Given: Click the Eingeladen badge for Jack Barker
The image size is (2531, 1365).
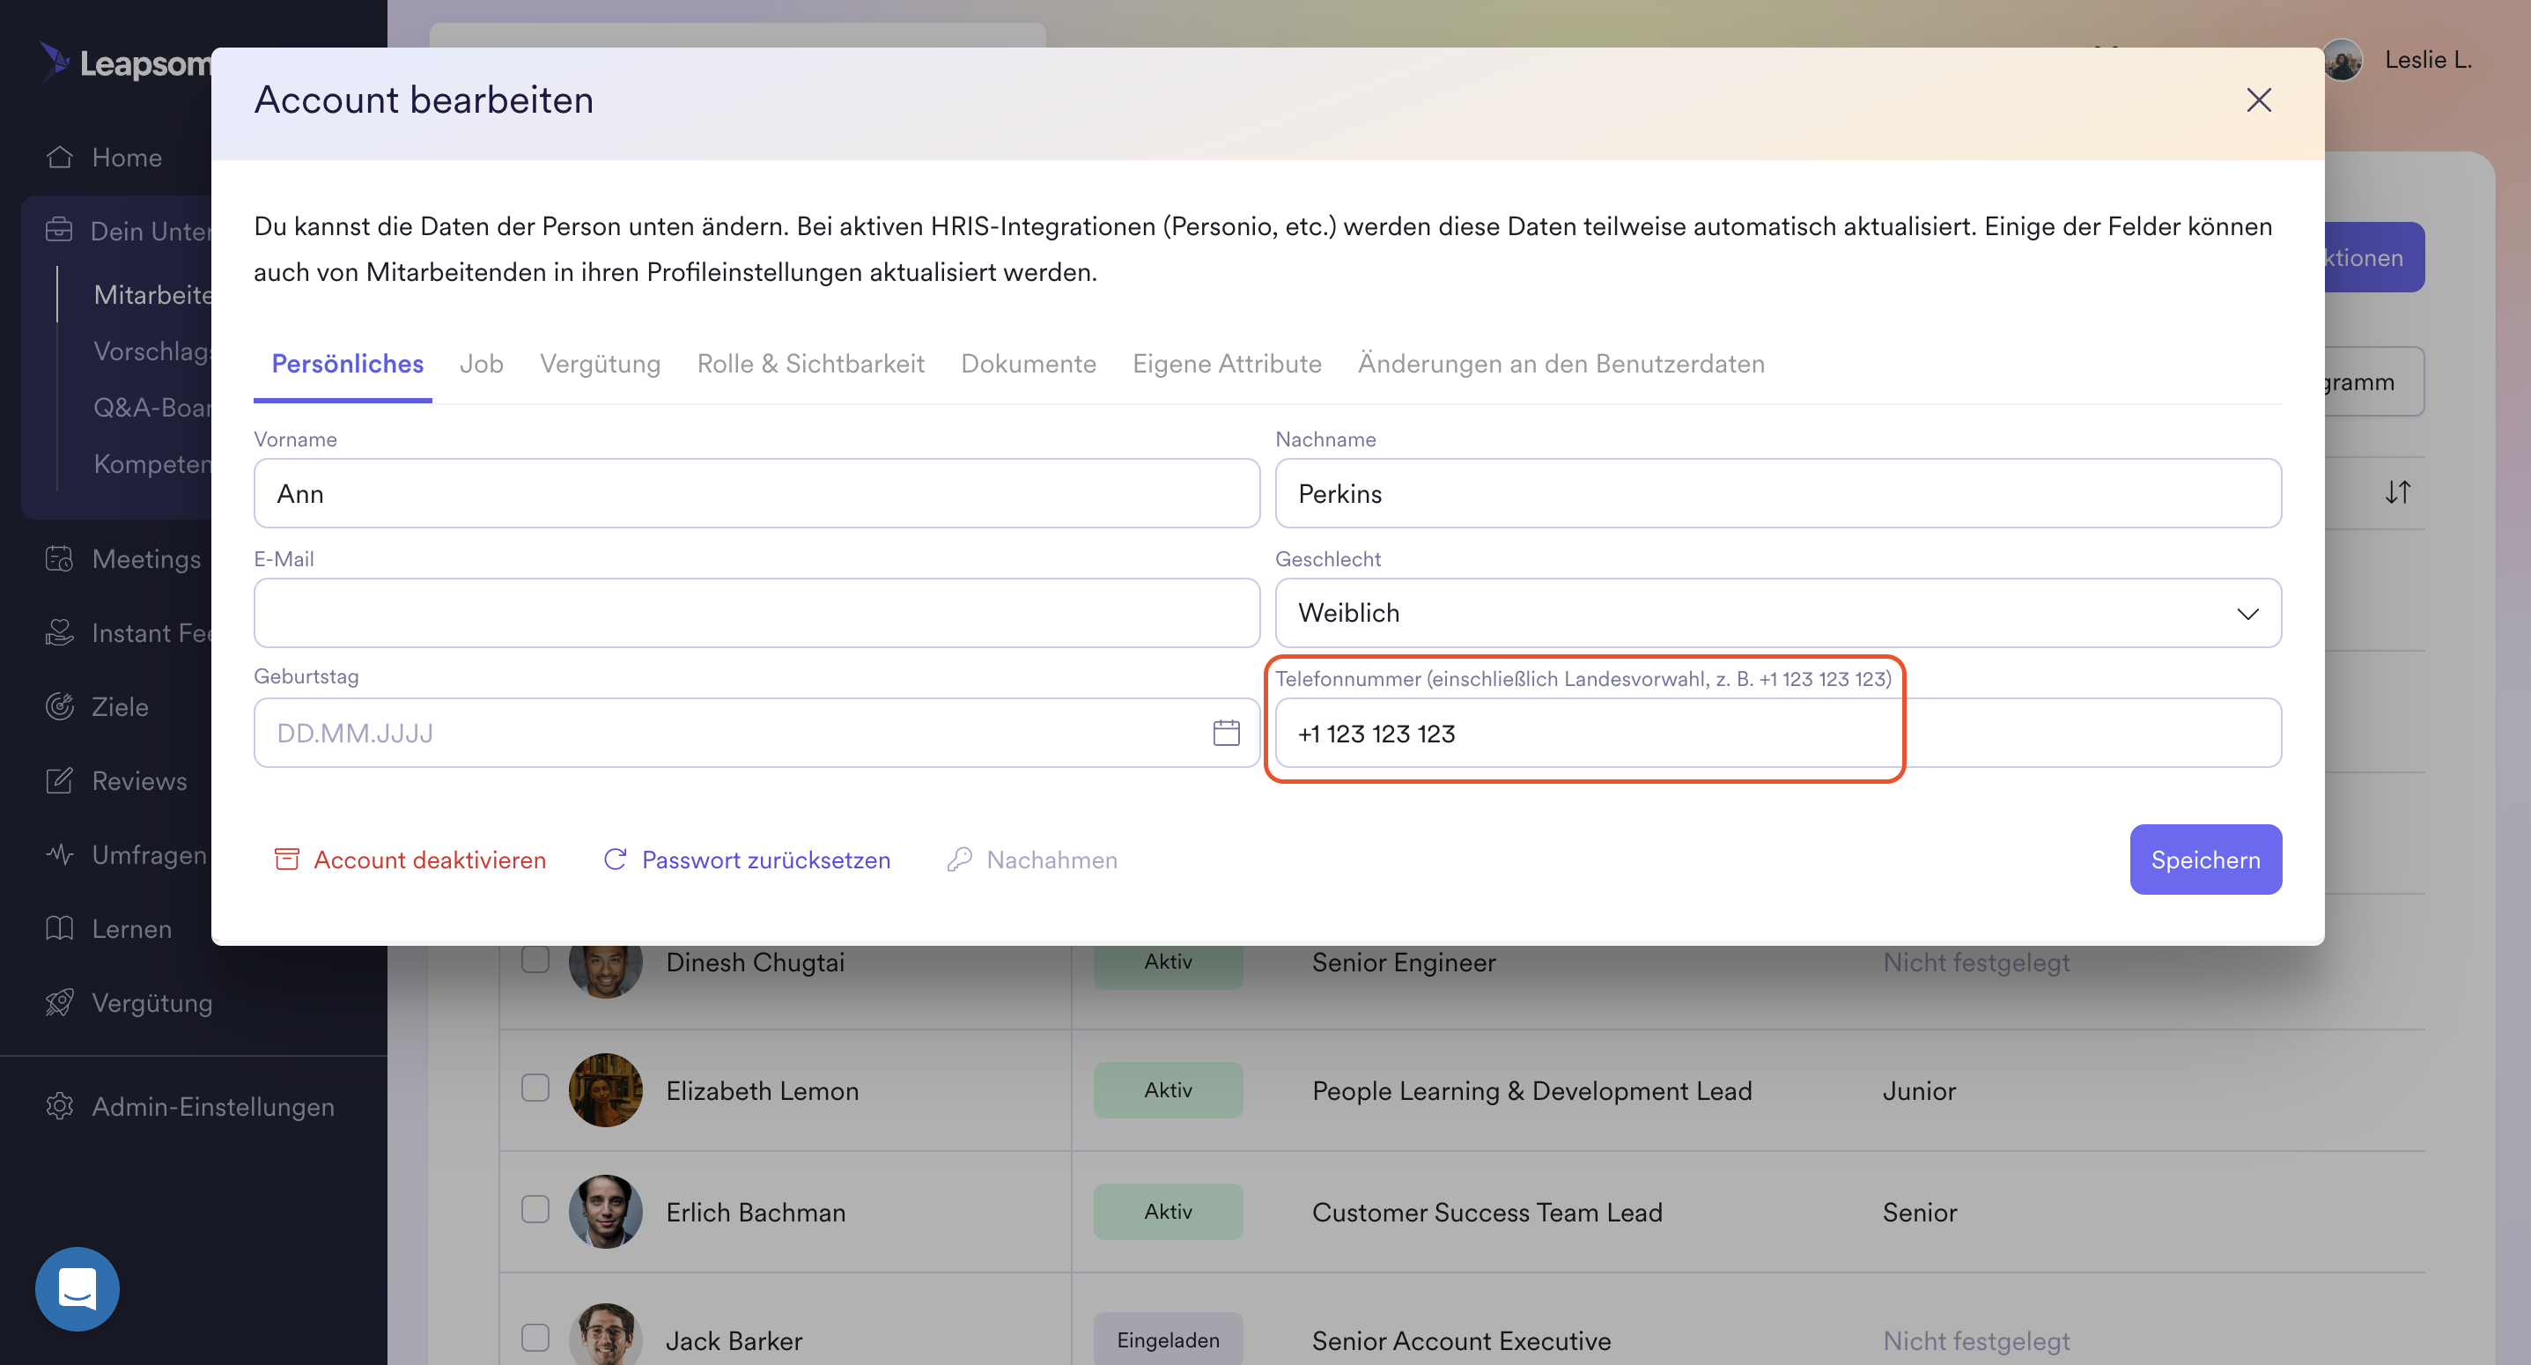Looking at the screenshot, I should tap(1167, 1339).
